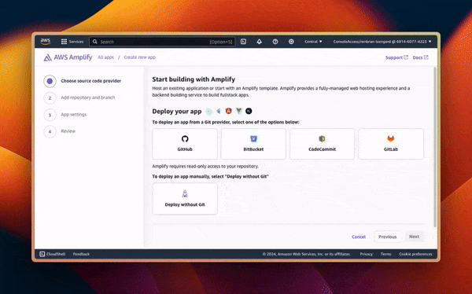This screenshot has height=294, width=472.
Task: Click the rocket Deploy without Git icon
Action: point(185,194)
